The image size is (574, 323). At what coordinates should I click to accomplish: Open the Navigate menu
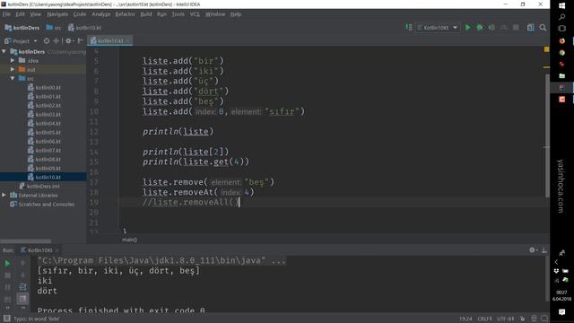(x=57, y=14)
